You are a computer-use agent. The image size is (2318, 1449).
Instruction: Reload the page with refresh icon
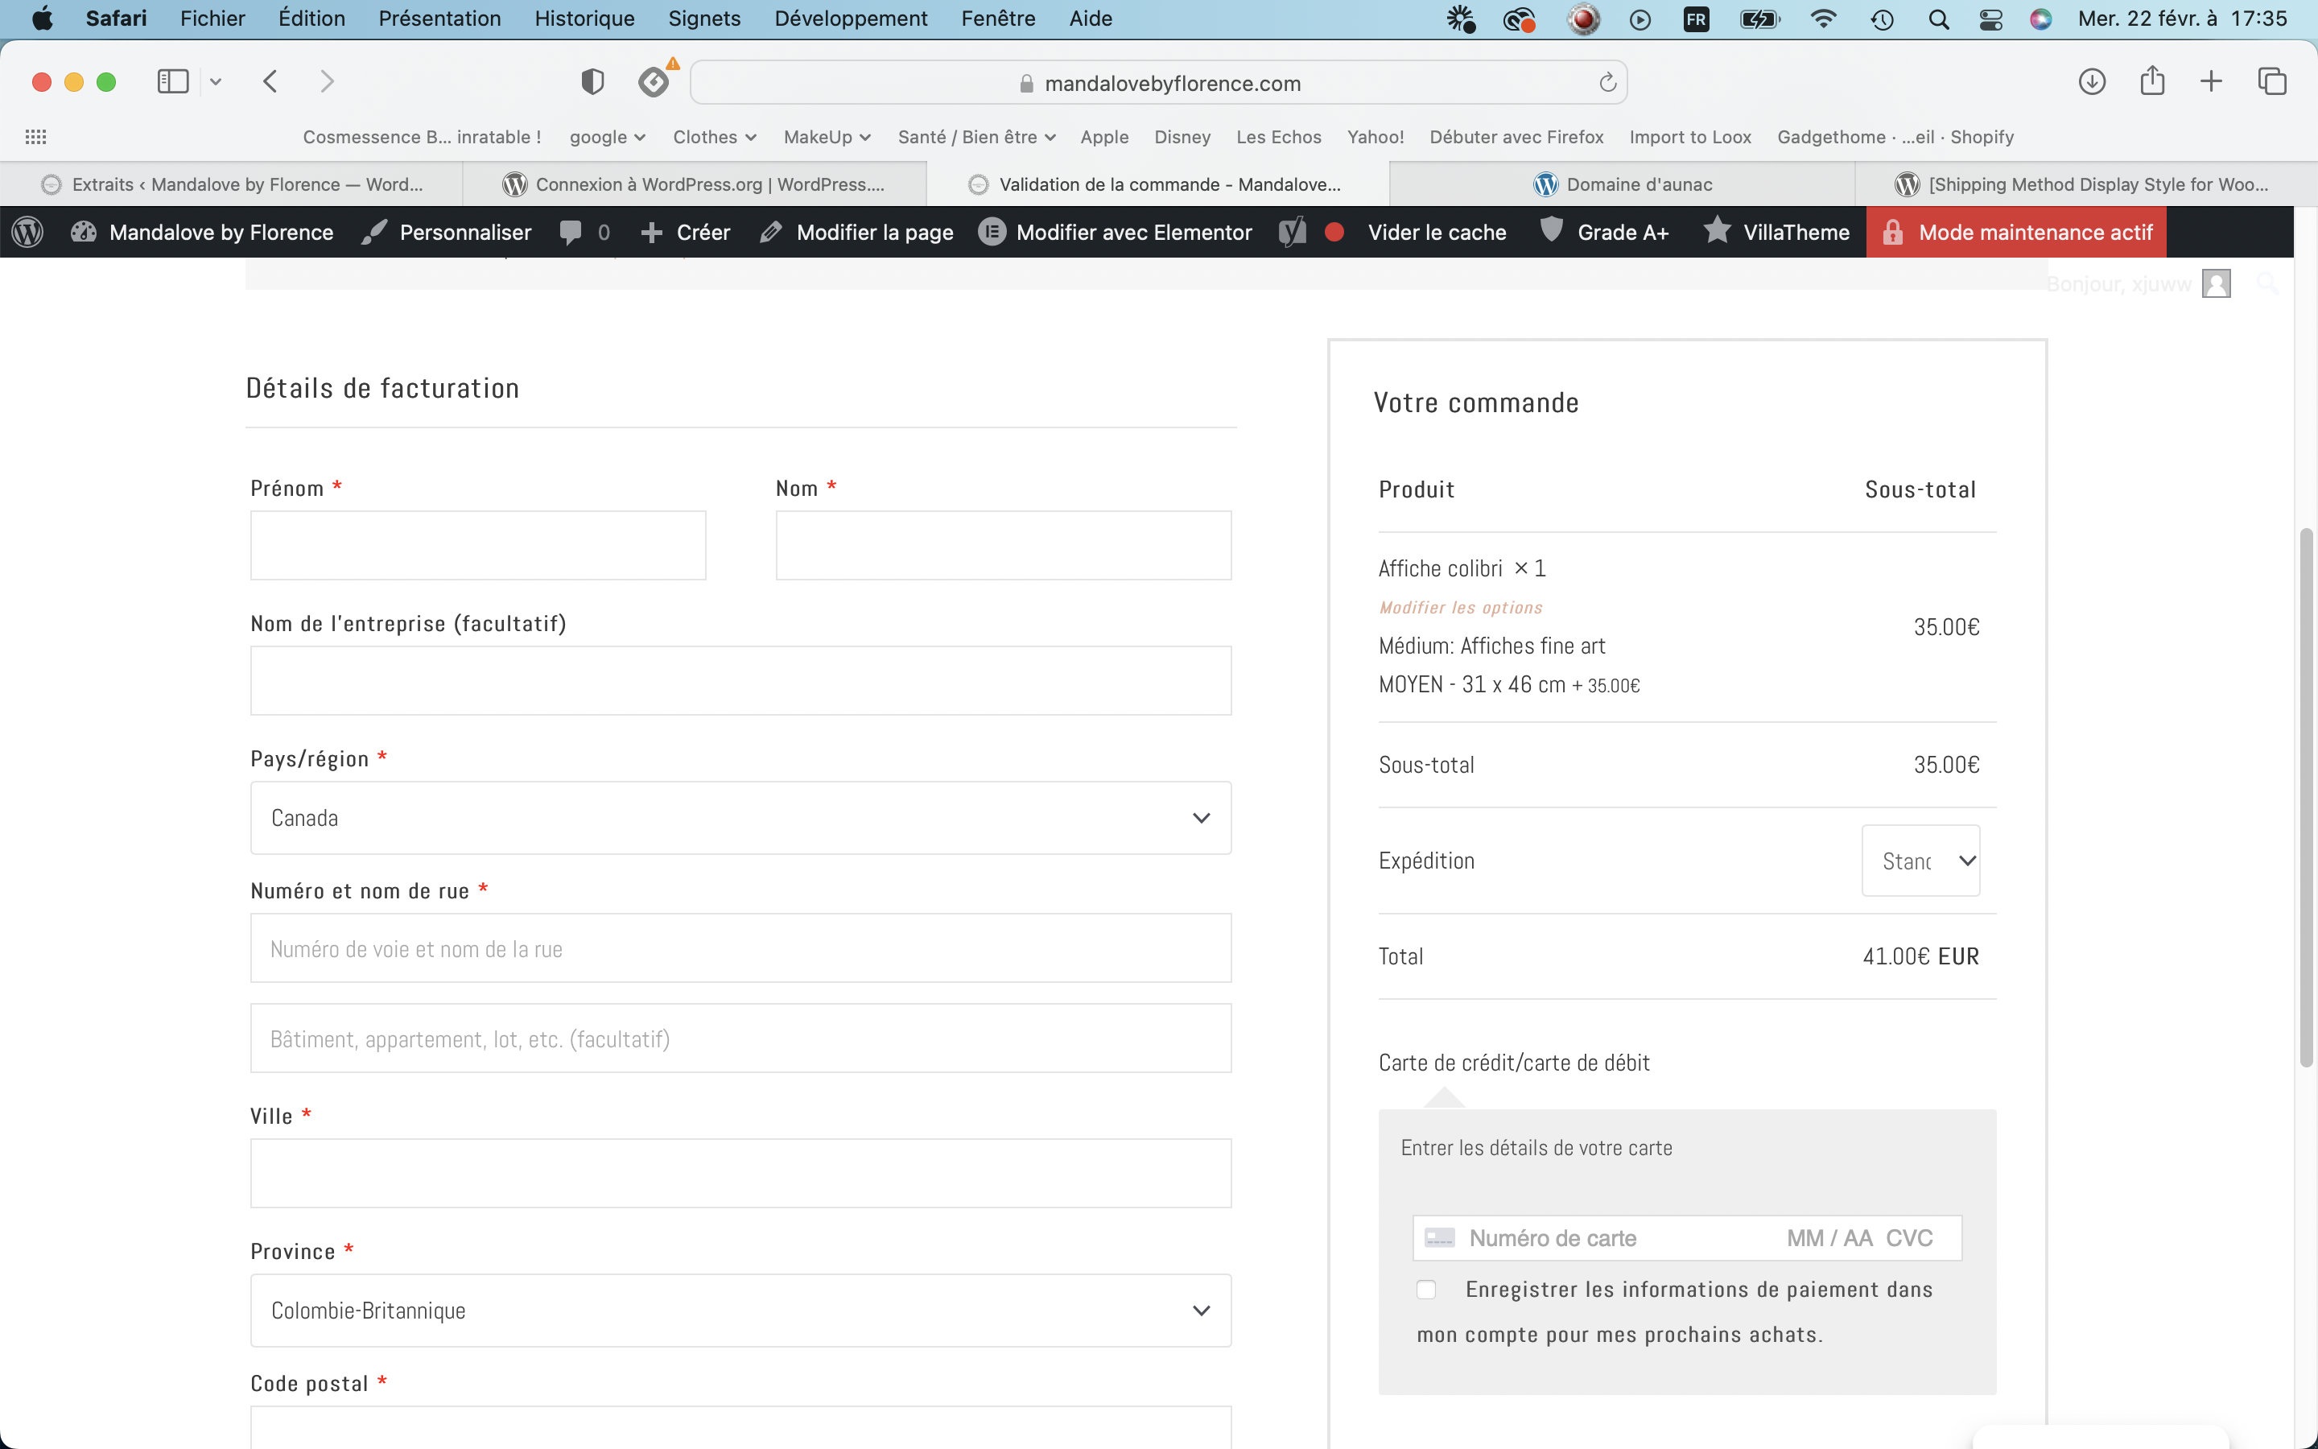point(1607,84)
